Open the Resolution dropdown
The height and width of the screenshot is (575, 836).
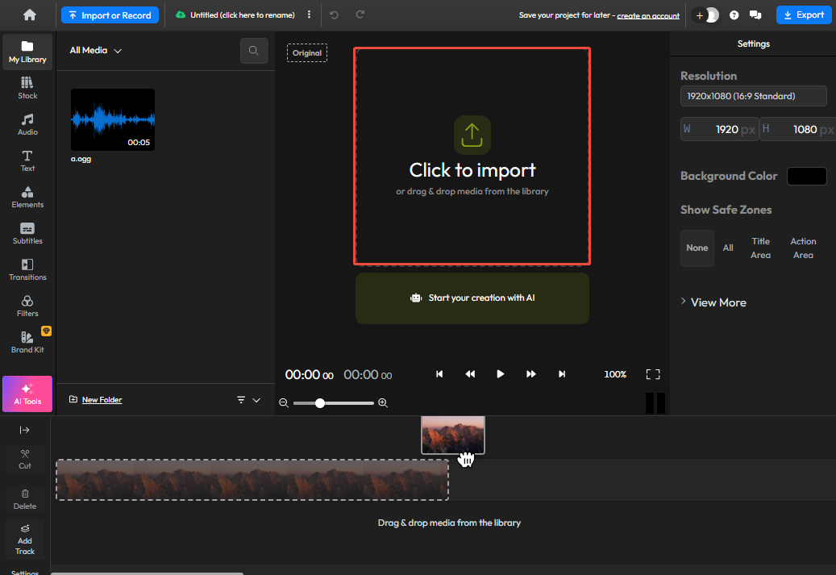tap(753, 96)
